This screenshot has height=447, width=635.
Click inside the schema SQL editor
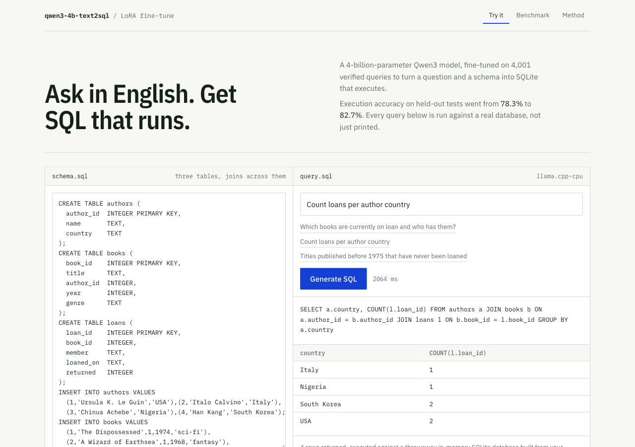click(169, 320)
